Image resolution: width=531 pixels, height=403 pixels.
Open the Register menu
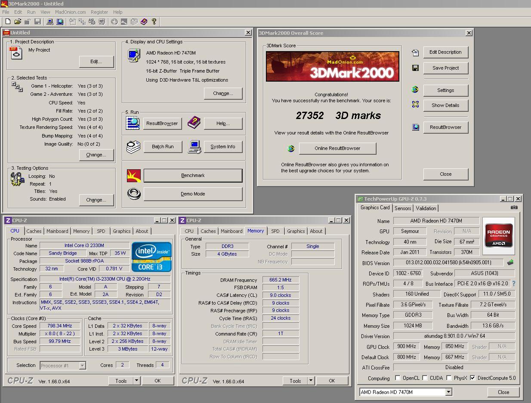[x=99, y=12]
